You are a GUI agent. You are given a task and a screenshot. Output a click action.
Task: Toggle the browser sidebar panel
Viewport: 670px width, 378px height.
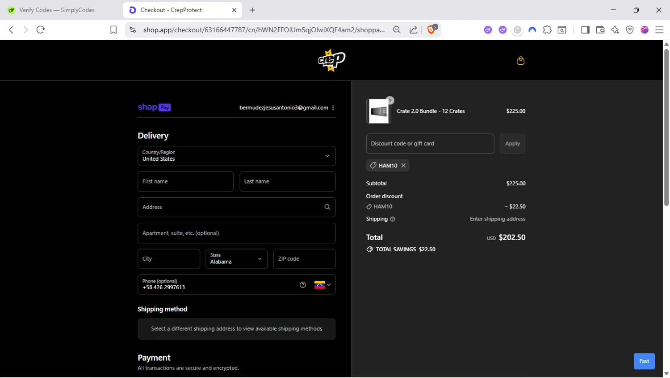[x=585, y=30]
